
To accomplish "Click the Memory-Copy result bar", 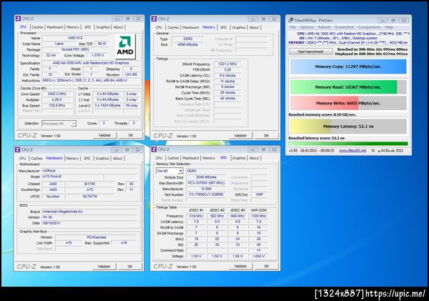I will (x=348, y=66).
